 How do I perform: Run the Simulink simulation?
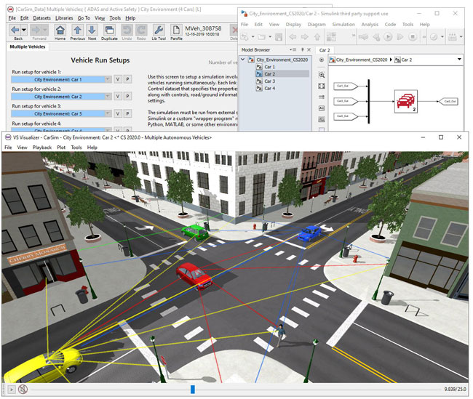coord(388,37)
